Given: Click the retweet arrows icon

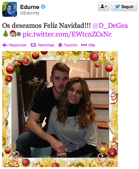Looking at the screenshot, I should [x=33, y=45].
